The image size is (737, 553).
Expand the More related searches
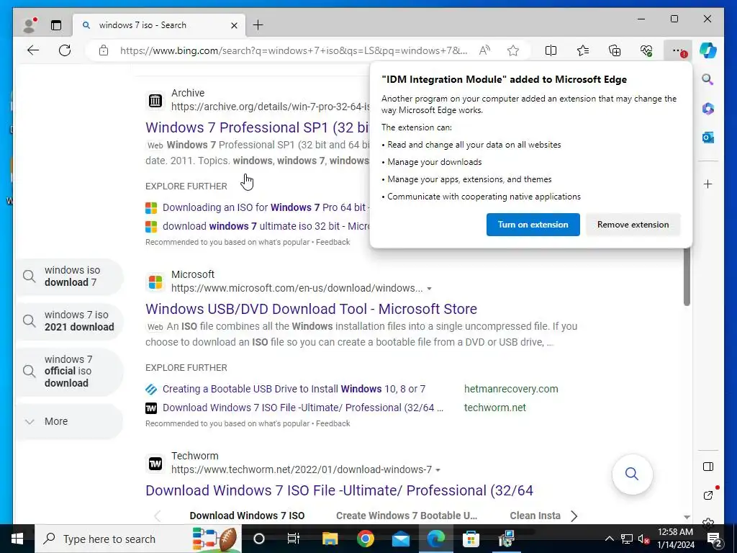[x=69, y=421]
